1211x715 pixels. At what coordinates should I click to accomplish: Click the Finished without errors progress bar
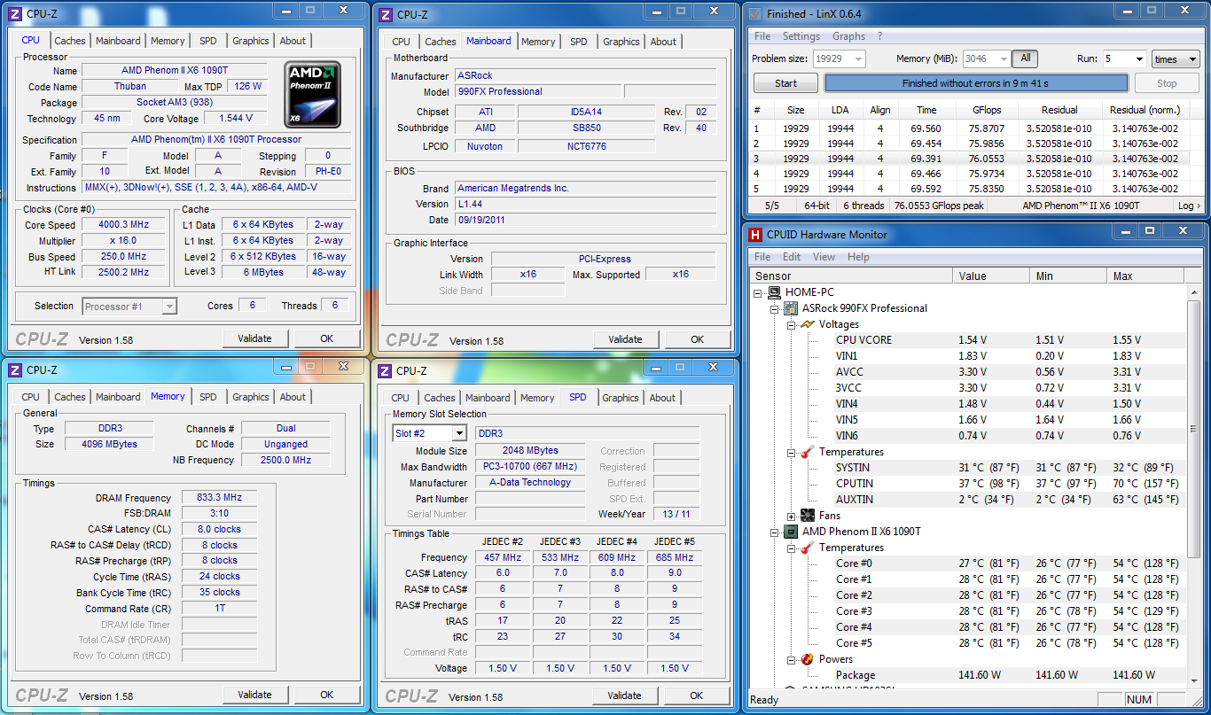coord(976,83)
